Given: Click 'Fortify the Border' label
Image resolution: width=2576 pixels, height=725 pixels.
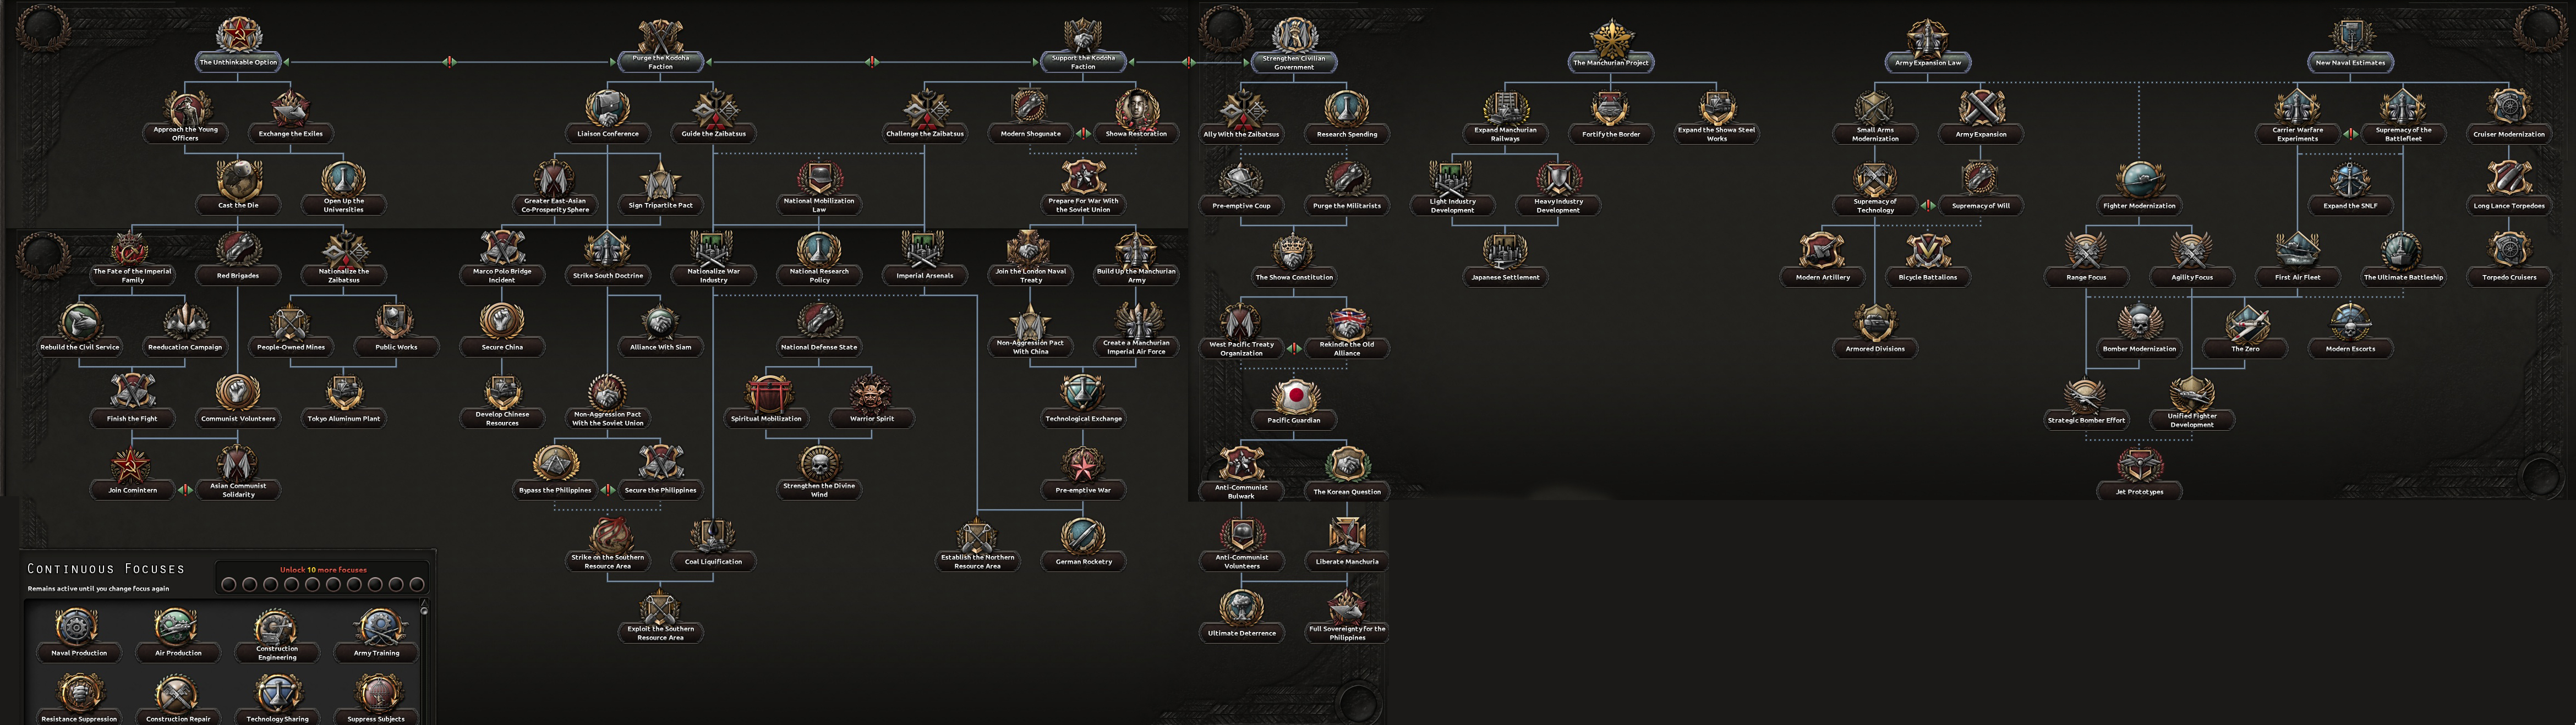Looking at the screenshot, I should click(x=1611, y=134).
